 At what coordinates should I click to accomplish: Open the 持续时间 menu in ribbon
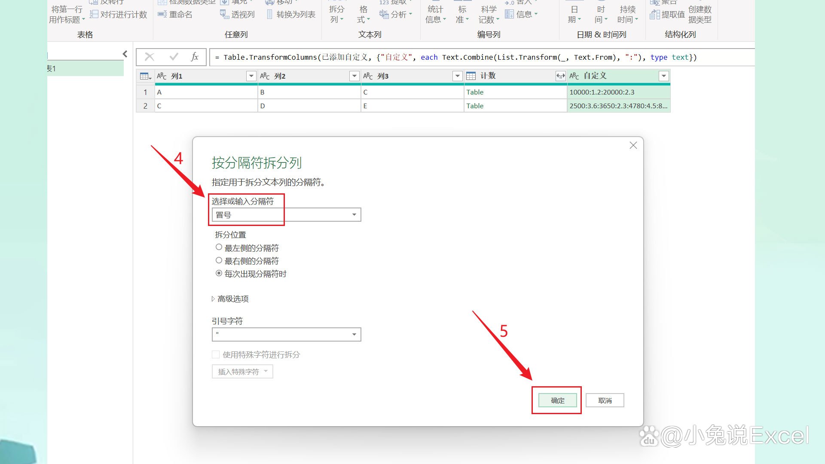point(627,15)
